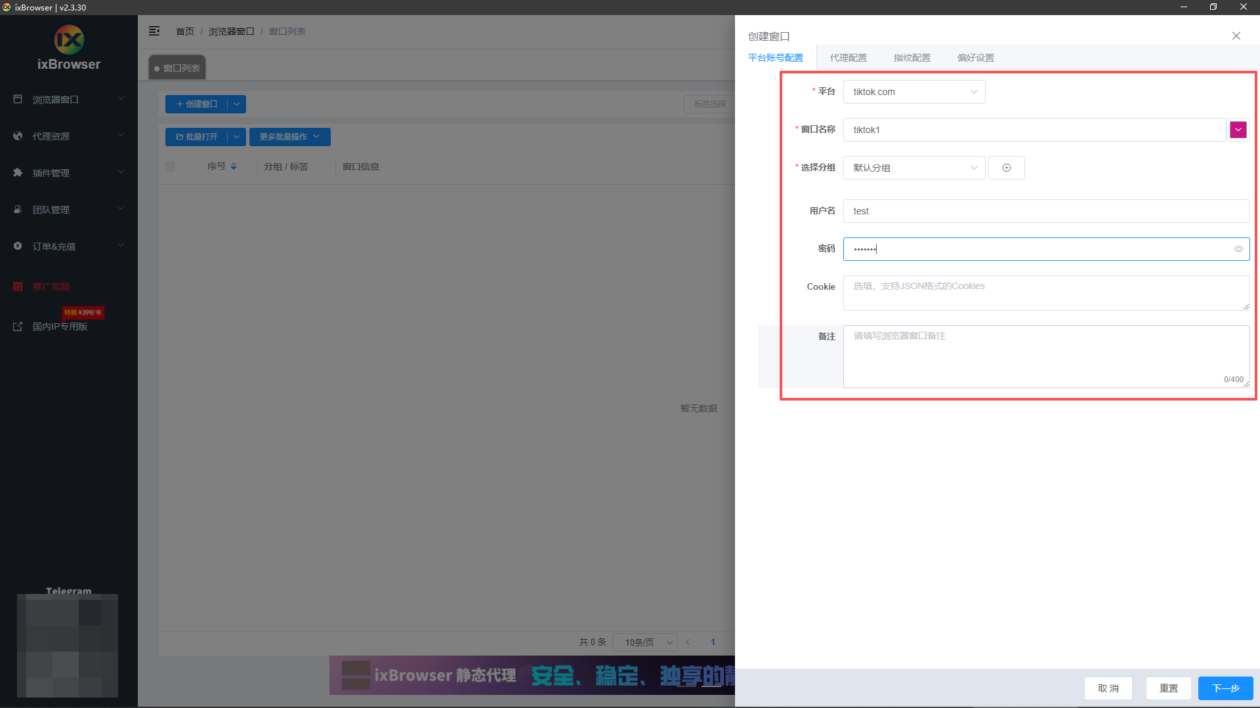Expand 浏览器窗口 sidebar menu
Screen dimensions: 1260x708
point(69,99)
